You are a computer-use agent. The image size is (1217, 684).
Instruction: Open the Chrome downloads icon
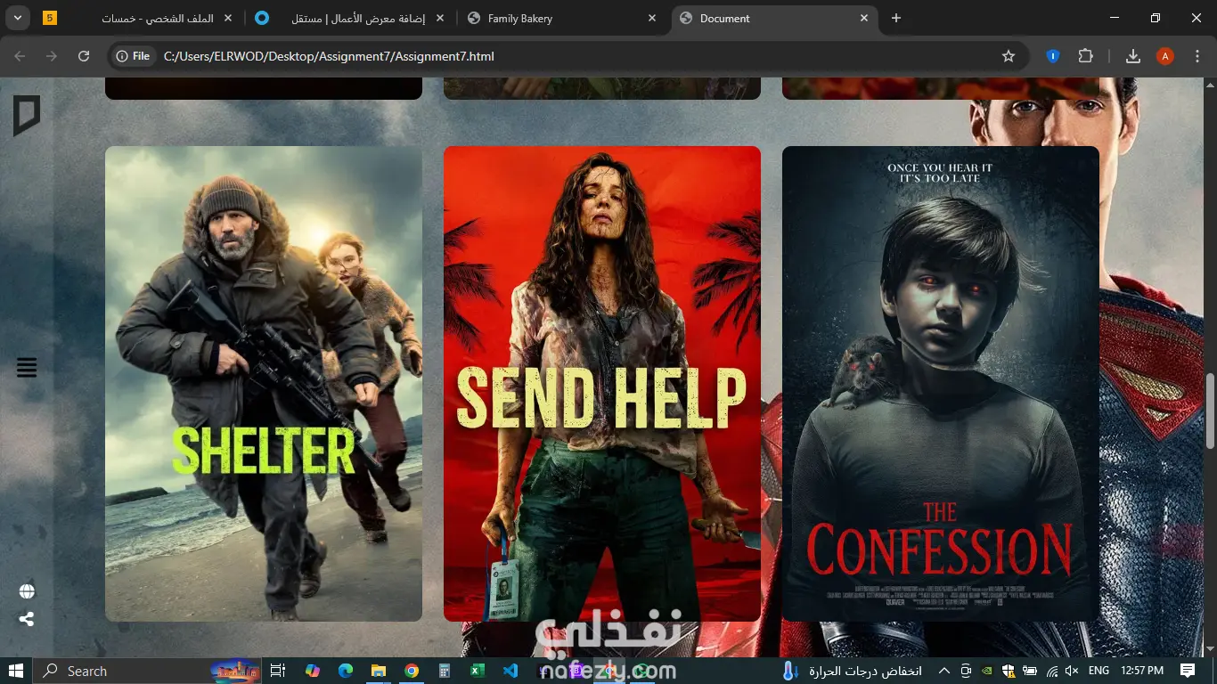[1133, 56]
